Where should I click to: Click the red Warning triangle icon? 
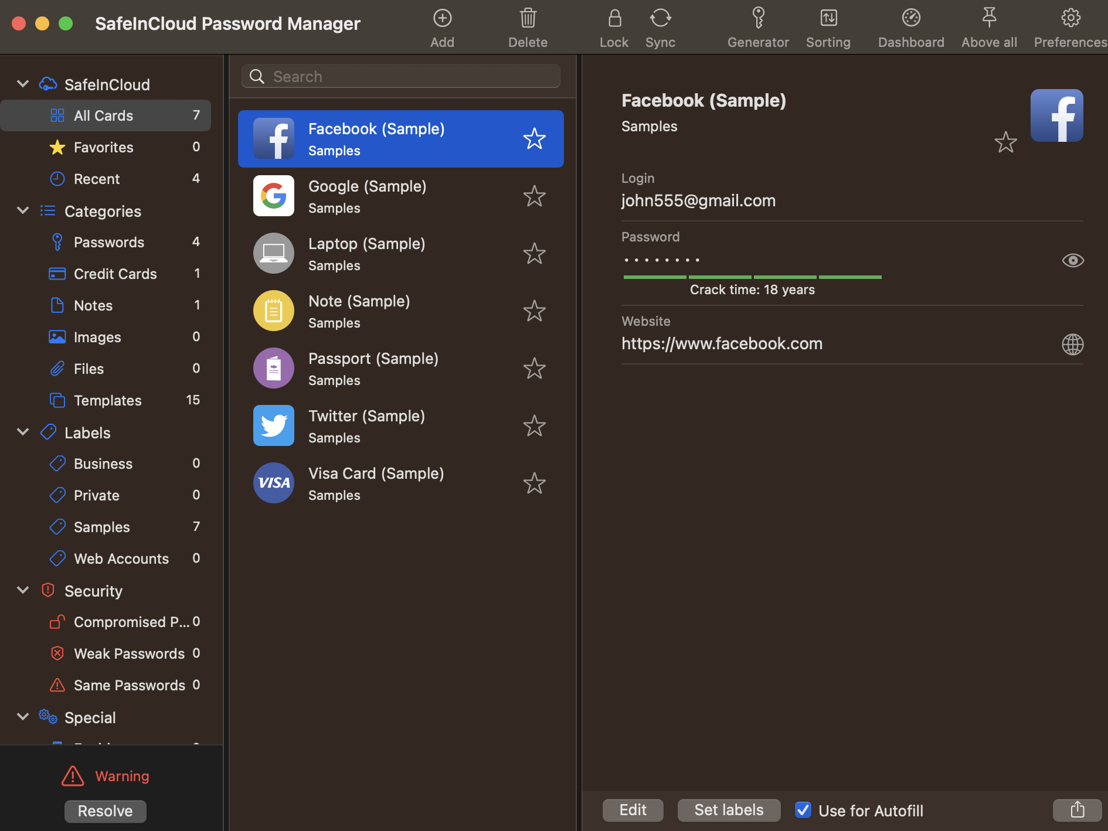73,776
